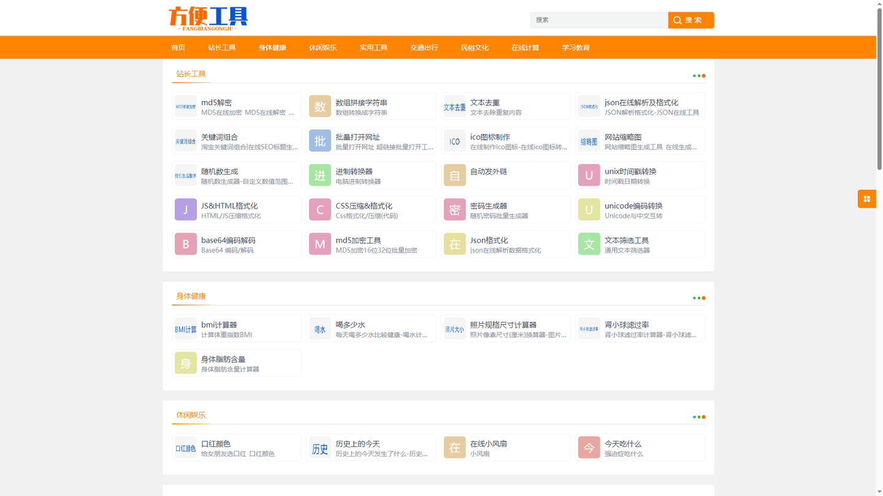
Task: Click the orange 搜索 button
Action: pyautogui.click(x=691, y=20)
